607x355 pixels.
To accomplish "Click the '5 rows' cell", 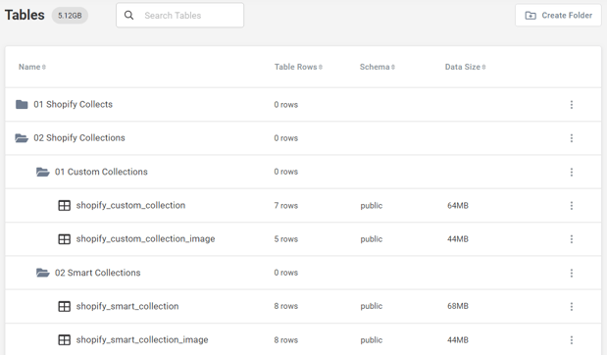I will 286,239.
